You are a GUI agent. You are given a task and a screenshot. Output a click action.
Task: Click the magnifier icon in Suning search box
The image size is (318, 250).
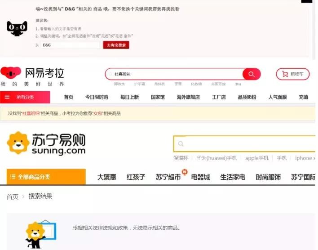(x=181, y=144)
